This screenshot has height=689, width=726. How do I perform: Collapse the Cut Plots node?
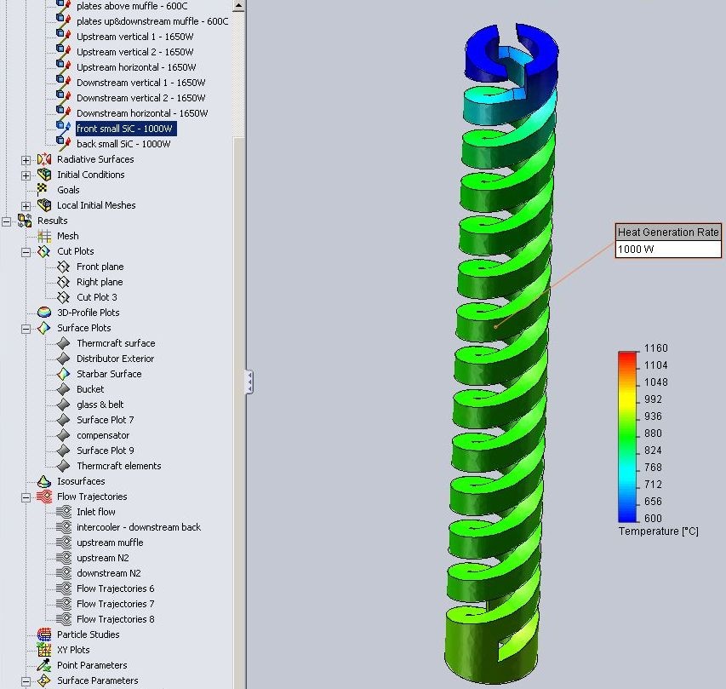point(26,253)
